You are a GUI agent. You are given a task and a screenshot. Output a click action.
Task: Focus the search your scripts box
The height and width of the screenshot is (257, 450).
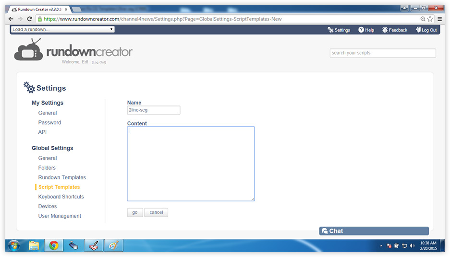pos(383,53)
